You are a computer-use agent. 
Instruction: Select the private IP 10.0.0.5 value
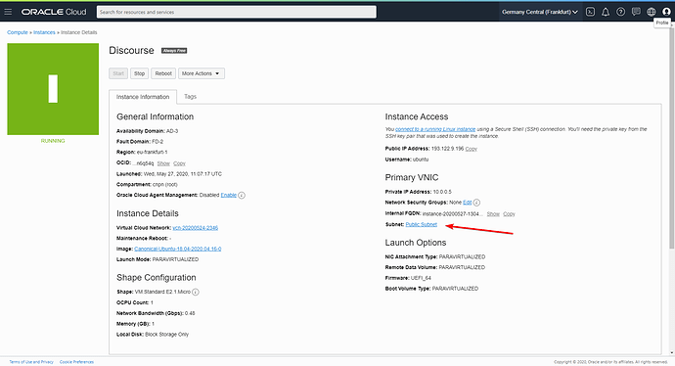coord(442,192)
